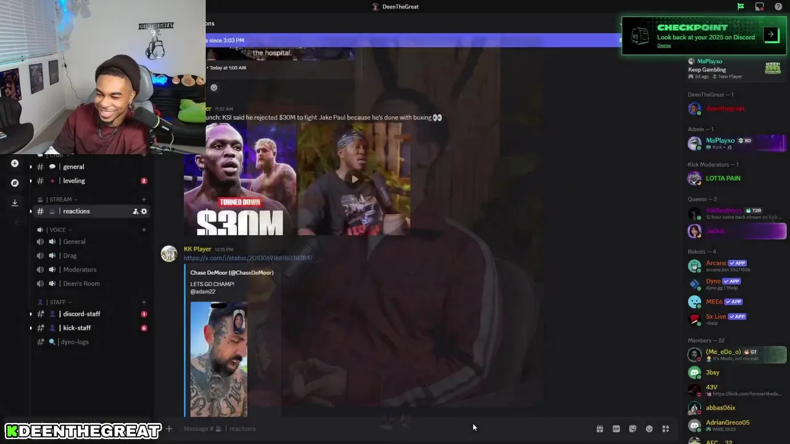Image resolution: width=790 pixels, height=444 pixels.
Task: Select the reactions channel
Action: (x=91, y=212)
